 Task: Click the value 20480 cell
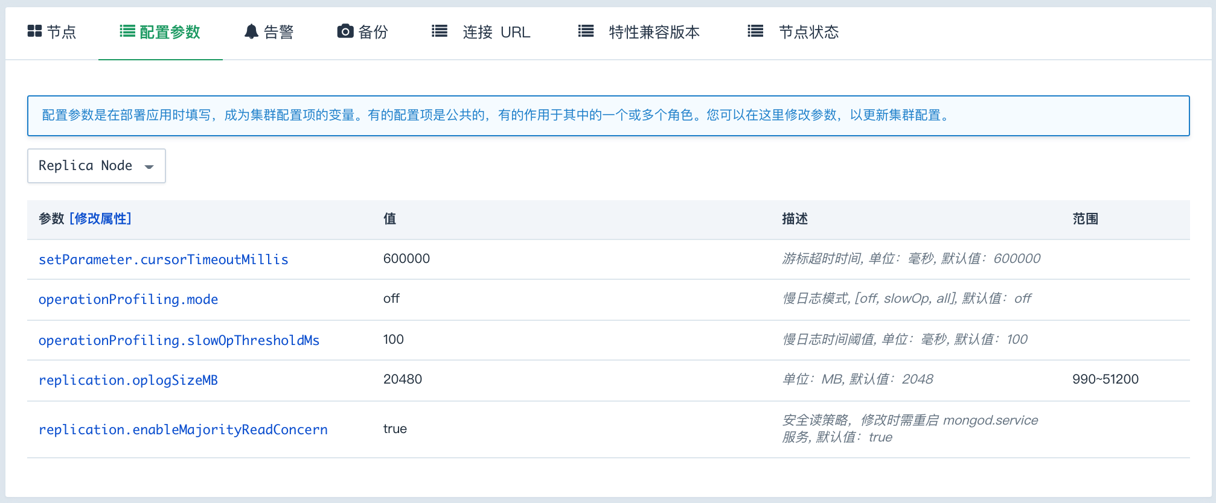[402, 379]
